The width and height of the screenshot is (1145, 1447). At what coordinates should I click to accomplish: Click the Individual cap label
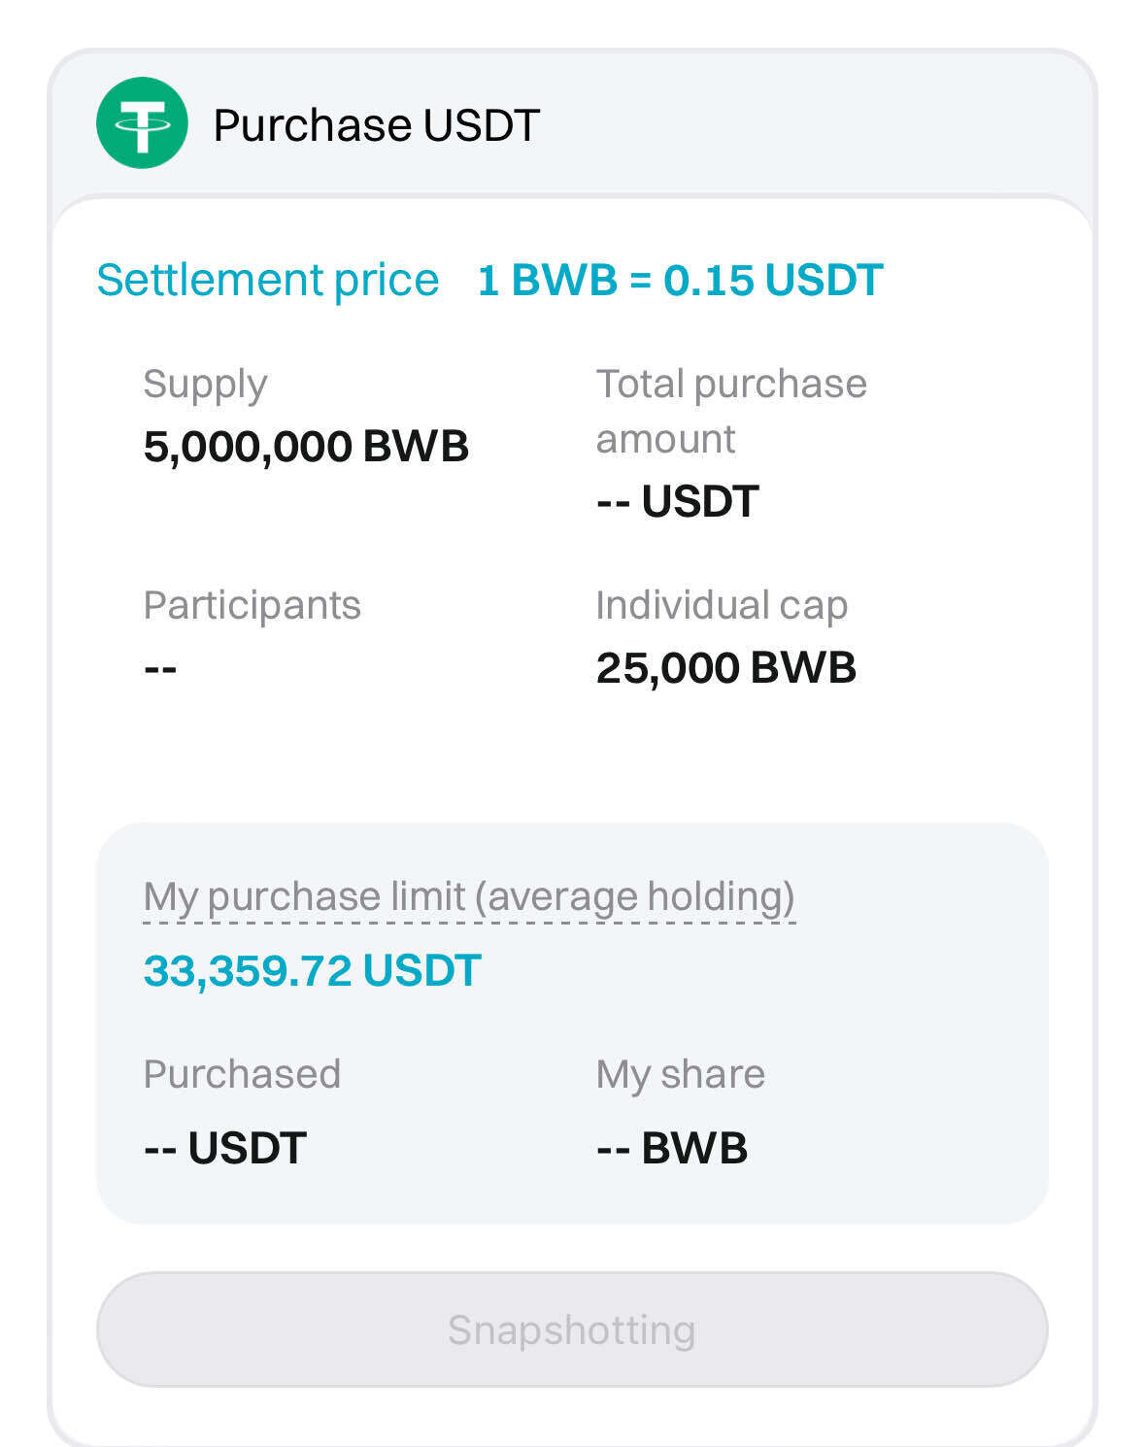coord(722,605)
